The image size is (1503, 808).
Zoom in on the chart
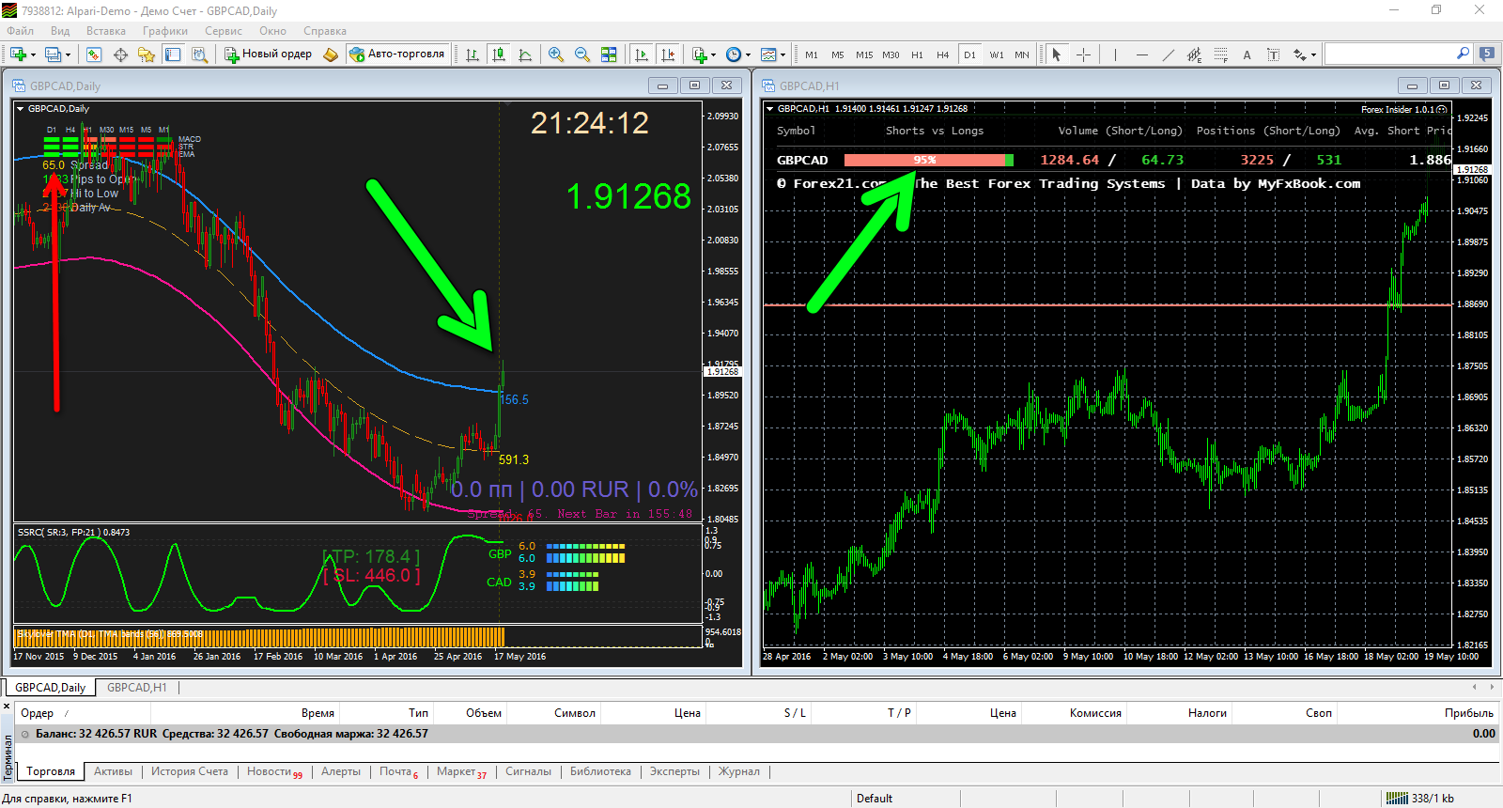[x=556, y=54]
